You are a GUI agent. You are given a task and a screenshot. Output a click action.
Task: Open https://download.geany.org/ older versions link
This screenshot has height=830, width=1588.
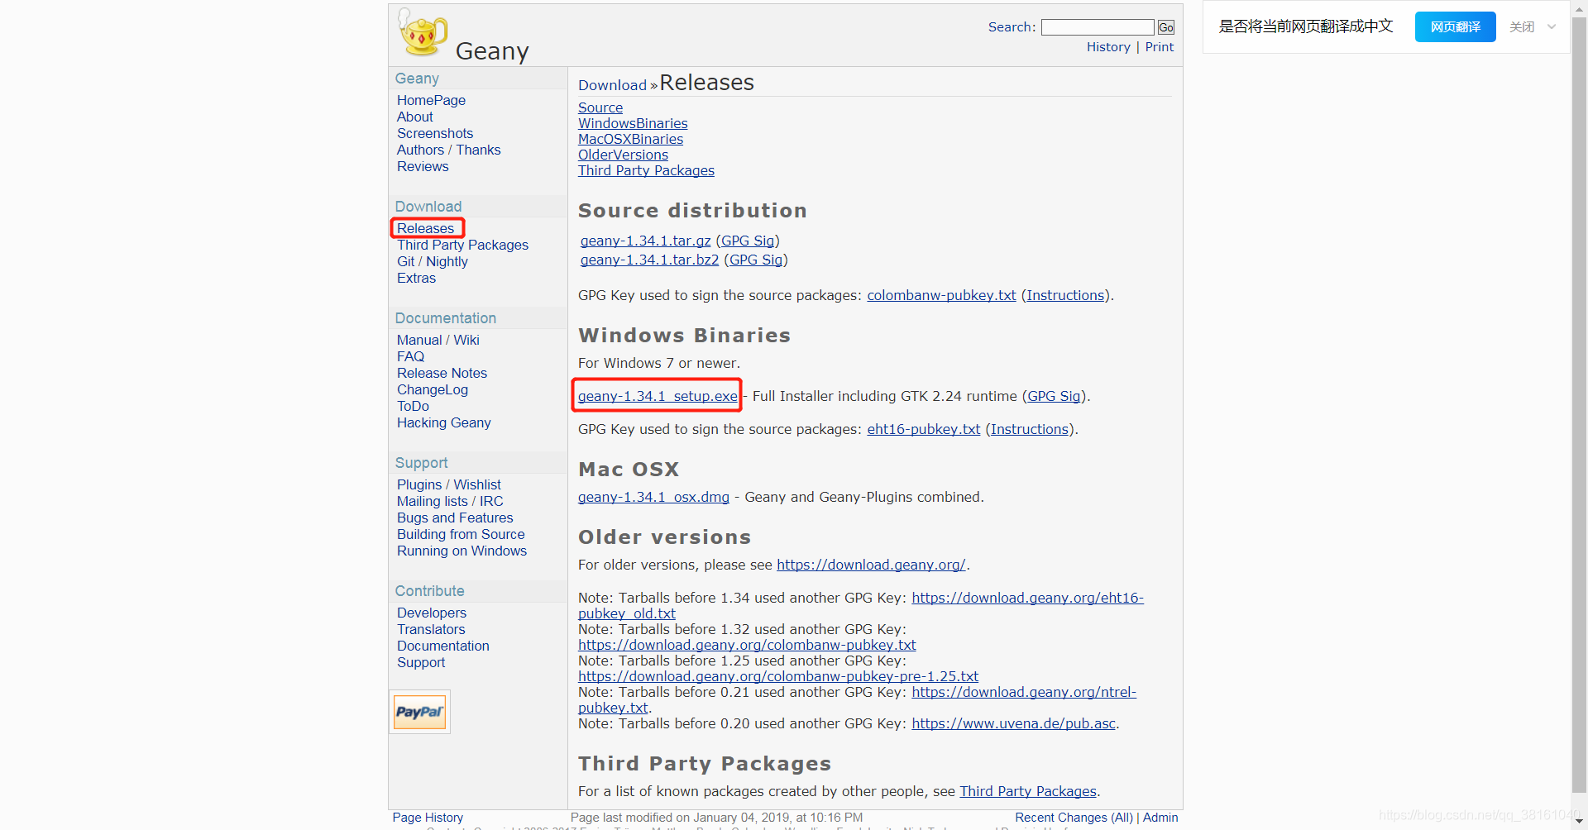(871, 565)
